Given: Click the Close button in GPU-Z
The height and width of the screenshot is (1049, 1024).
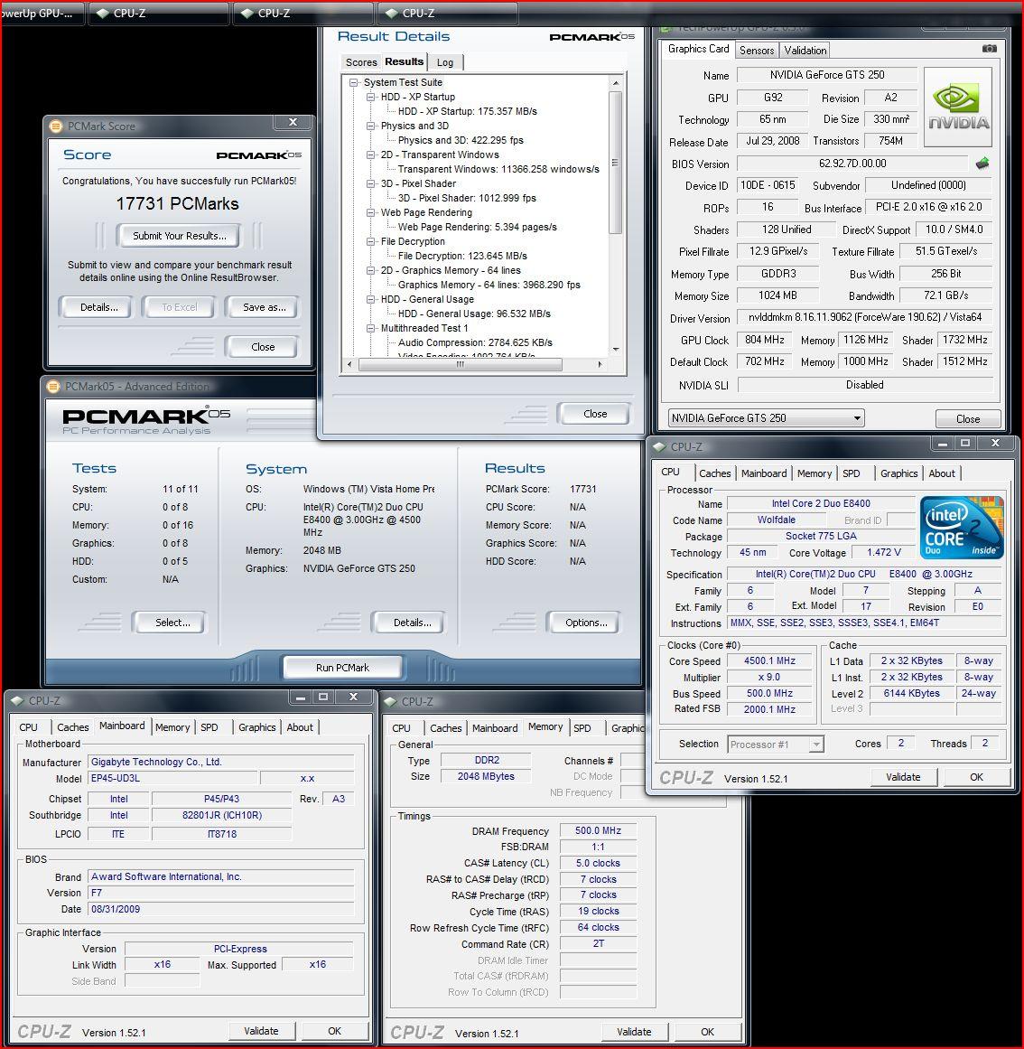Looking at the screenshot, I should pyautogui.click(x=967, y=419).
